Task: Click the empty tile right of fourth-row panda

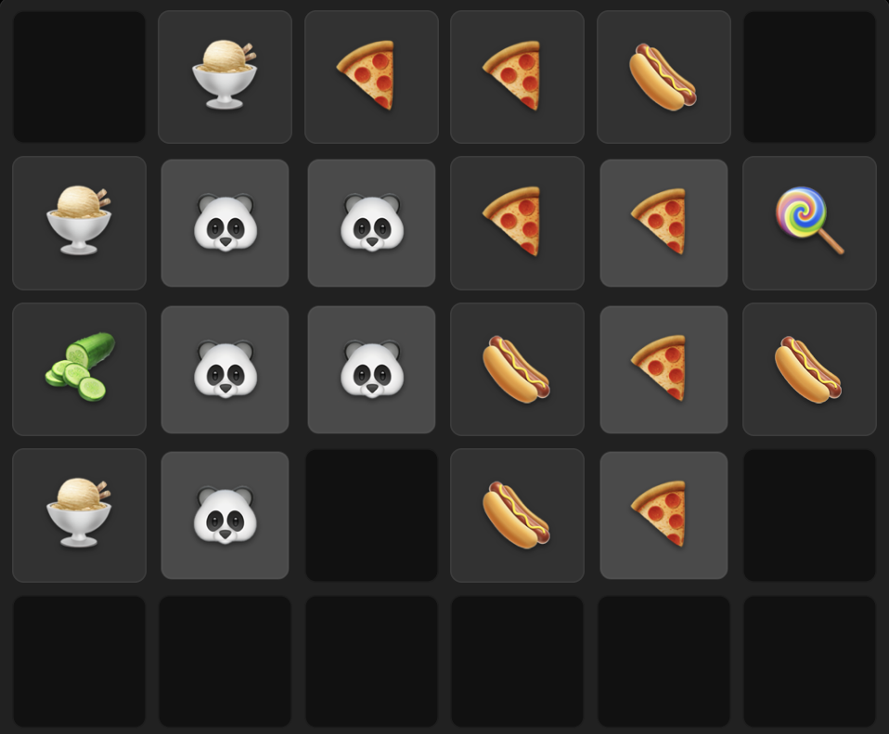Action: 371,515
